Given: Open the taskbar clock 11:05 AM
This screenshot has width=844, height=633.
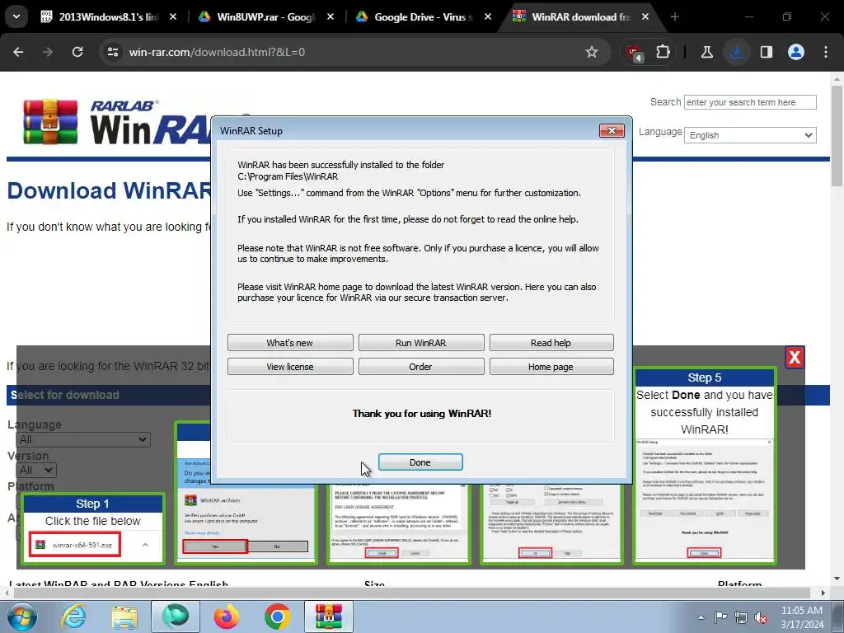Looking at the screenshot, I should 802,617.
